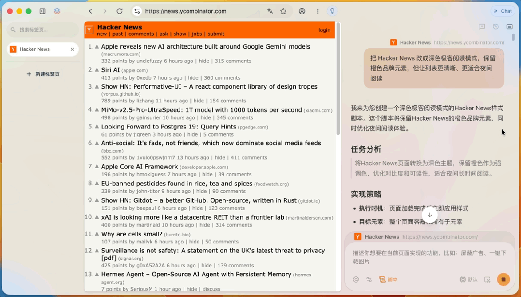Open chat history clock icon
The height and width of the screenshot is (297, 521).
click(x=496, y=27)
